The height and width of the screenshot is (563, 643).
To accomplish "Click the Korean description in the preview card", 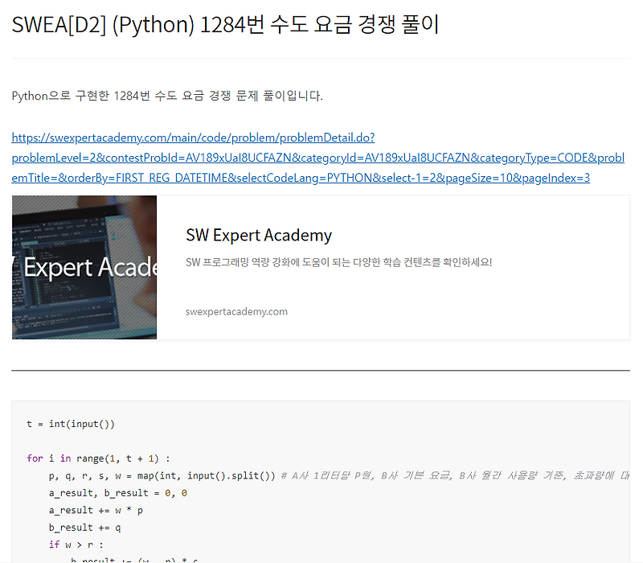I will (338, 261).
